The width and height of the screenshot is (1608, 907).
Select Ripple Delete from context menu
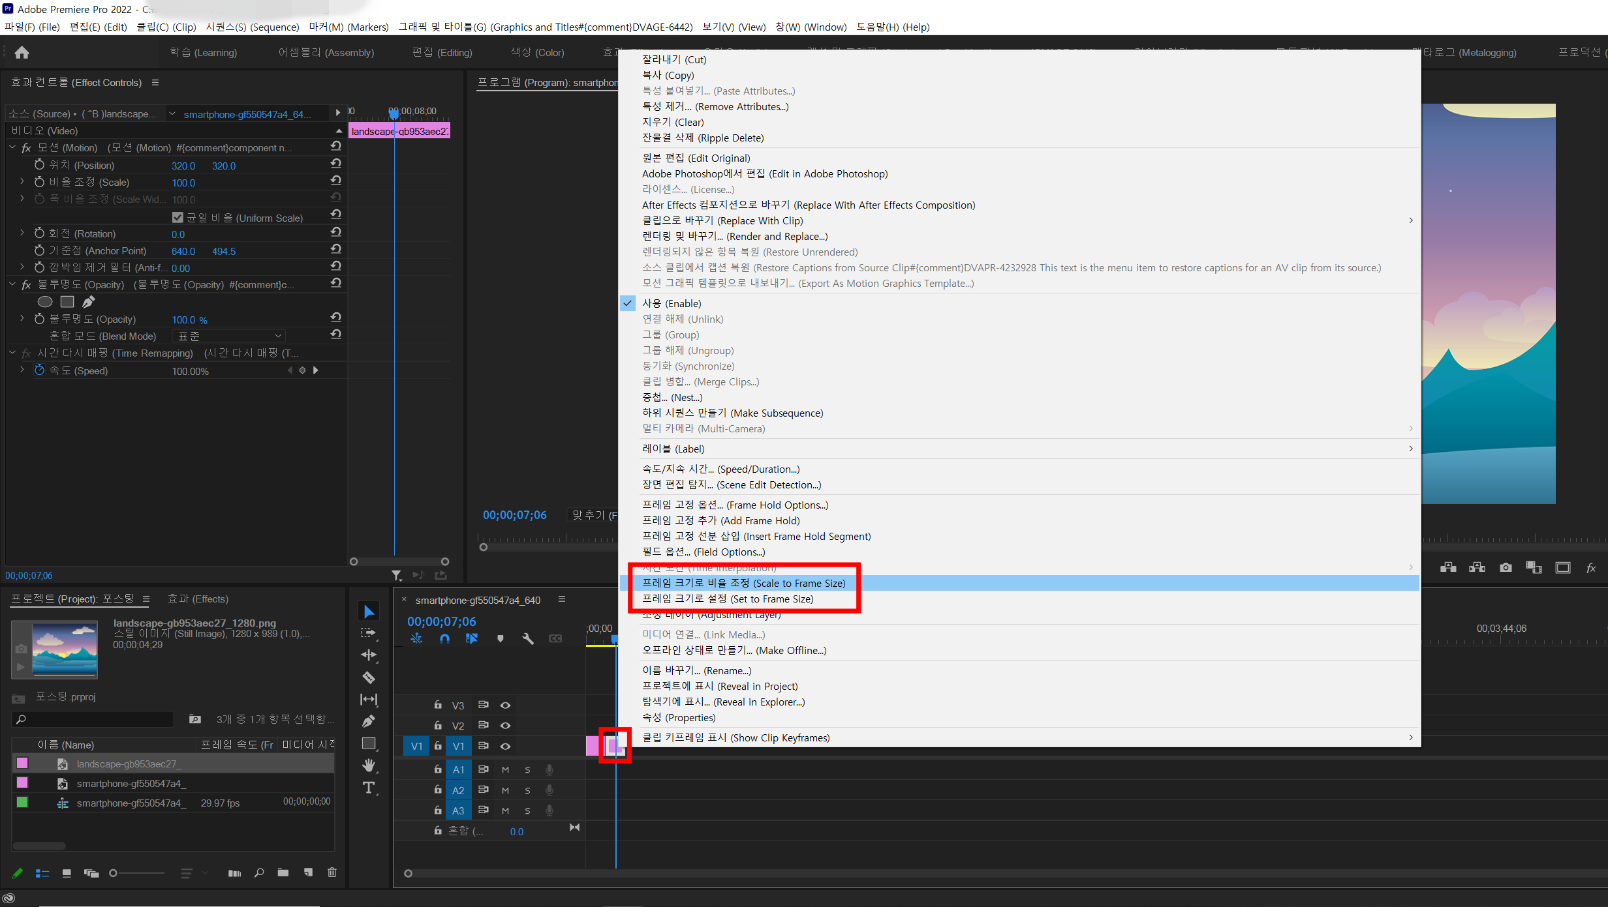tap(1019, 138)
